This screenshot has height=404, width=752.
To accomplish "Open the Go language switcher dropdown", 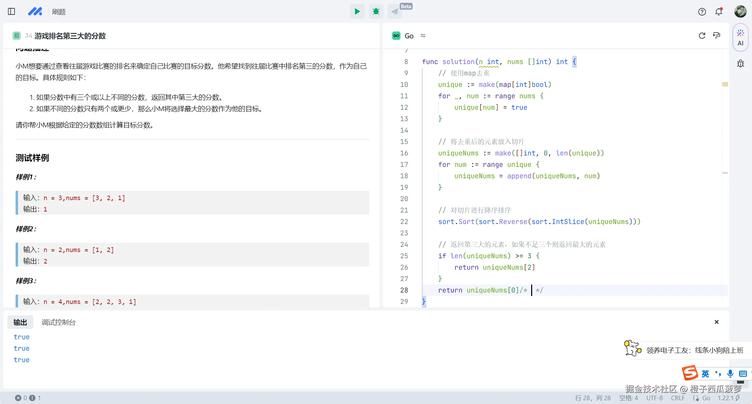I will [408, 36].
